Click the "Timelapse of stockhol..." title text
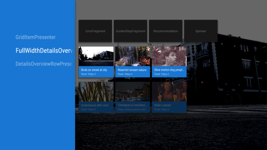Image resolution: width=267 pixels, height=150 pixels. [x=132, y=105]
